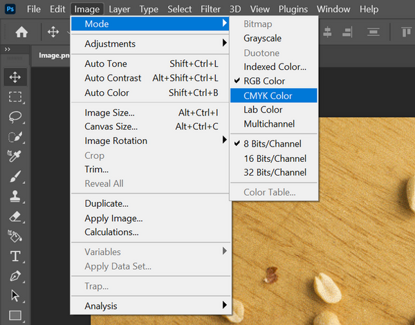Viewport: 415px width, 325px height.
Task: Open the Adjustments submenu
Action: [x=150, y=44]
